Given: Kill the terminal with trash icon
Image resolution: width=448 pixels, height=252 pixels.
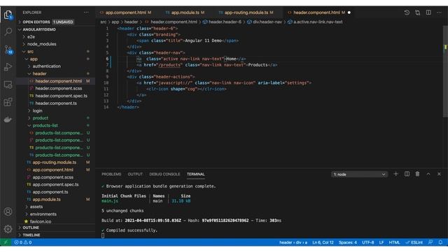Looking at the screenshot, I should coord(417,174).
